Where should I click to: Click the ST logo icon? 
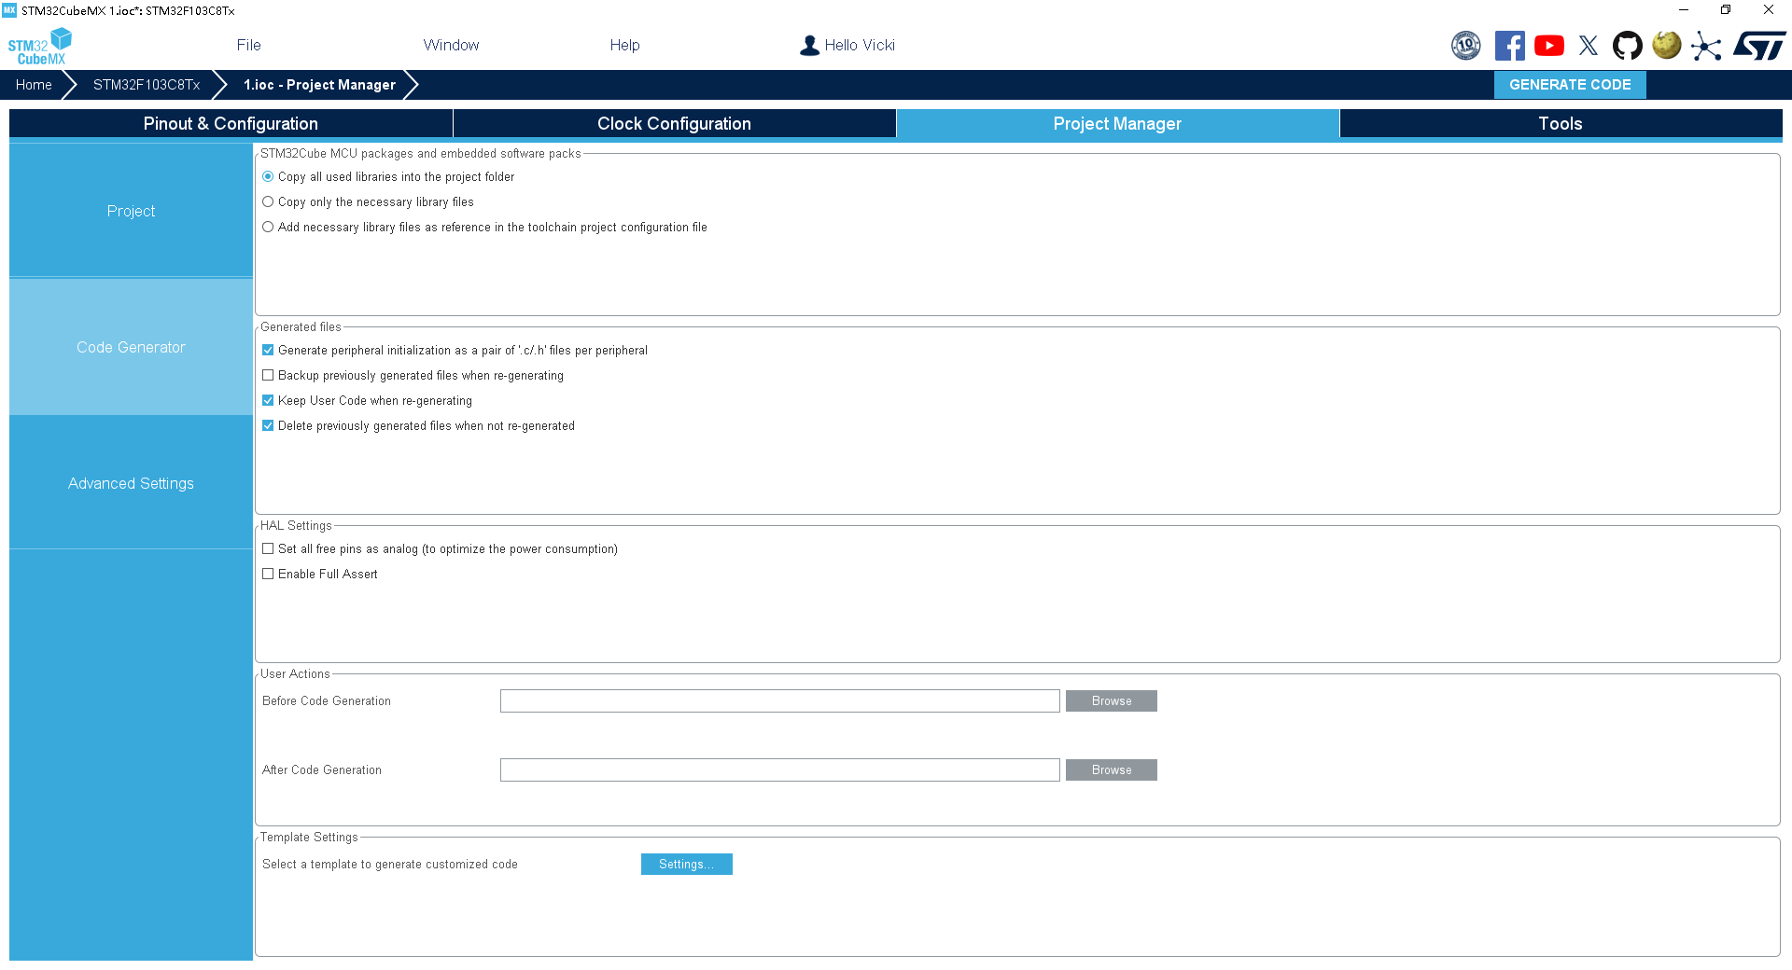click(1759, 46)
